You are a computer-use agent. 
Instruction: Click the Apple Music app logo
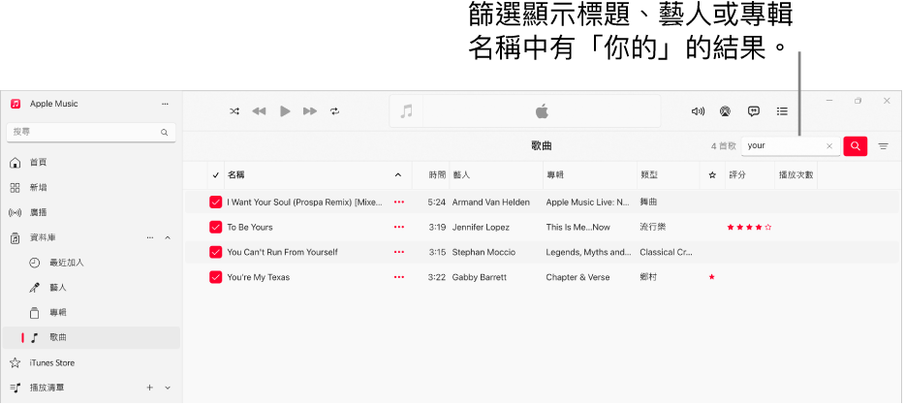(16, 104)
